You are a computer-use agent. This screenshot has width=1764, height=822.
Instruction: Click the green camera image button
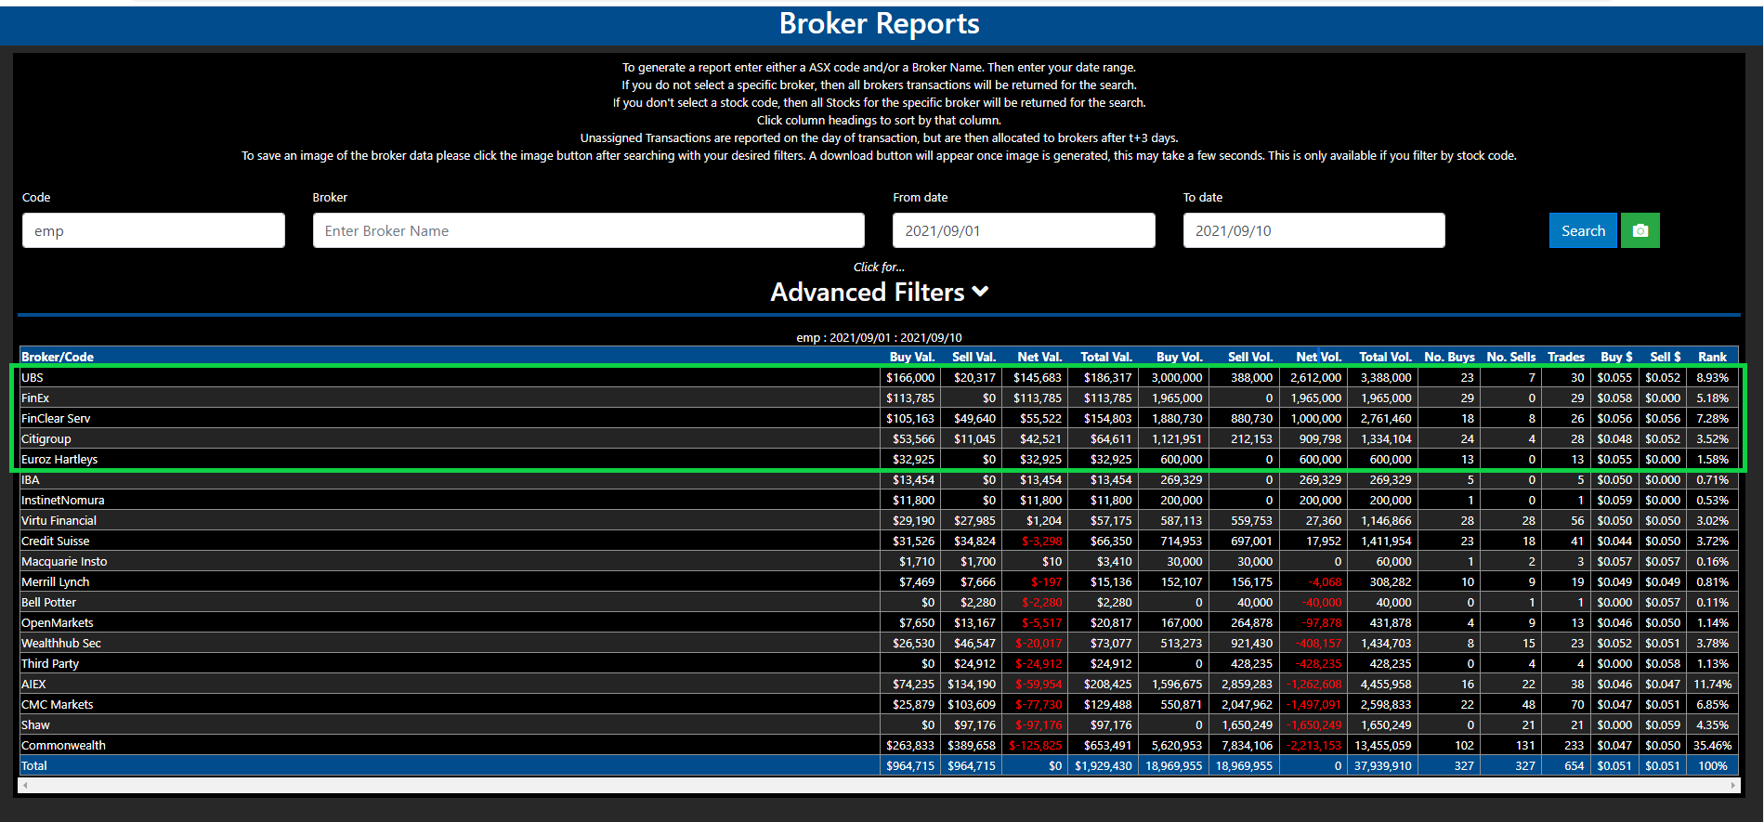pyautogui.click(x=1640, y=230)
